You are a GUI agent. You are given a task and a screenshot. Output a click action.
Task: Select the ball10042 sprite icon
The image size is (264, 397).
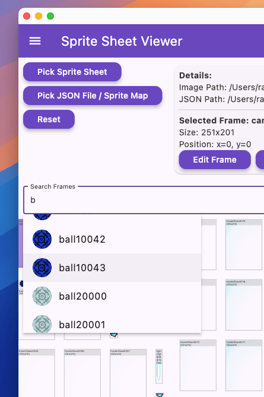42,239
